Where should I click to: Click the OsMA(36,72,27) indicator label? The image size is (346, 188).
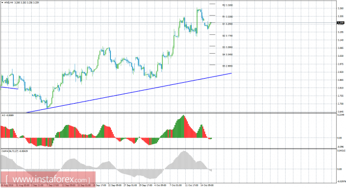click(x=15, y=151)
